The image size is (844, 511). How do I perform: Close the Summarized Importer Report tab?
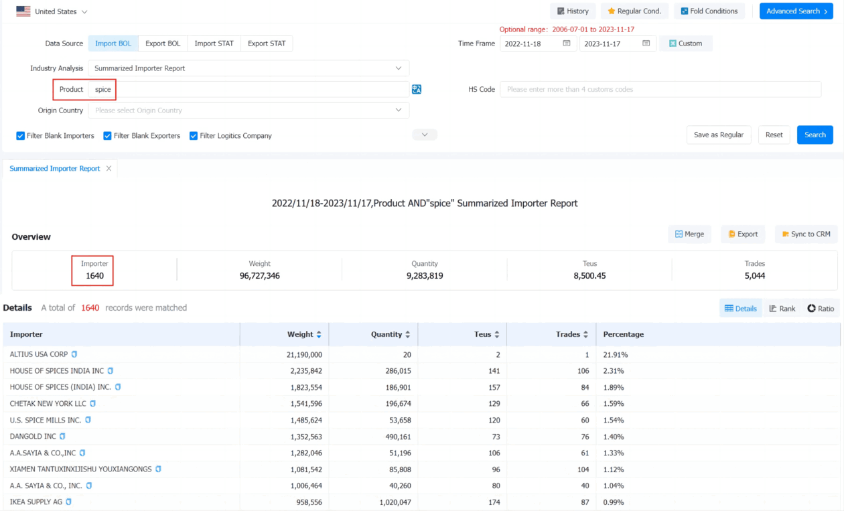coord(109,169)
